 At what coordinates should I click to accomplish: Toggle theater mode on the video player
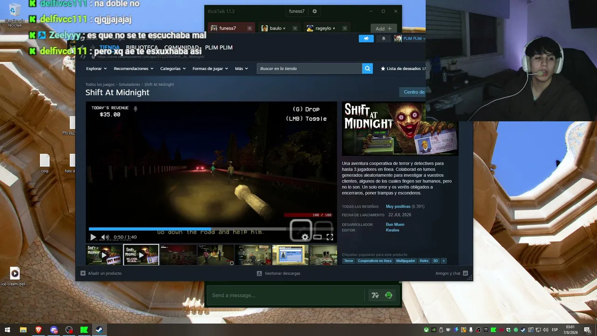317,237
